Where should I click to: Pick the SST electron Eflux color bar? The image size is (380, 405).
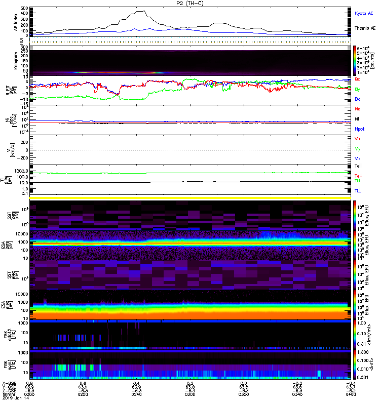coord(355,274)
